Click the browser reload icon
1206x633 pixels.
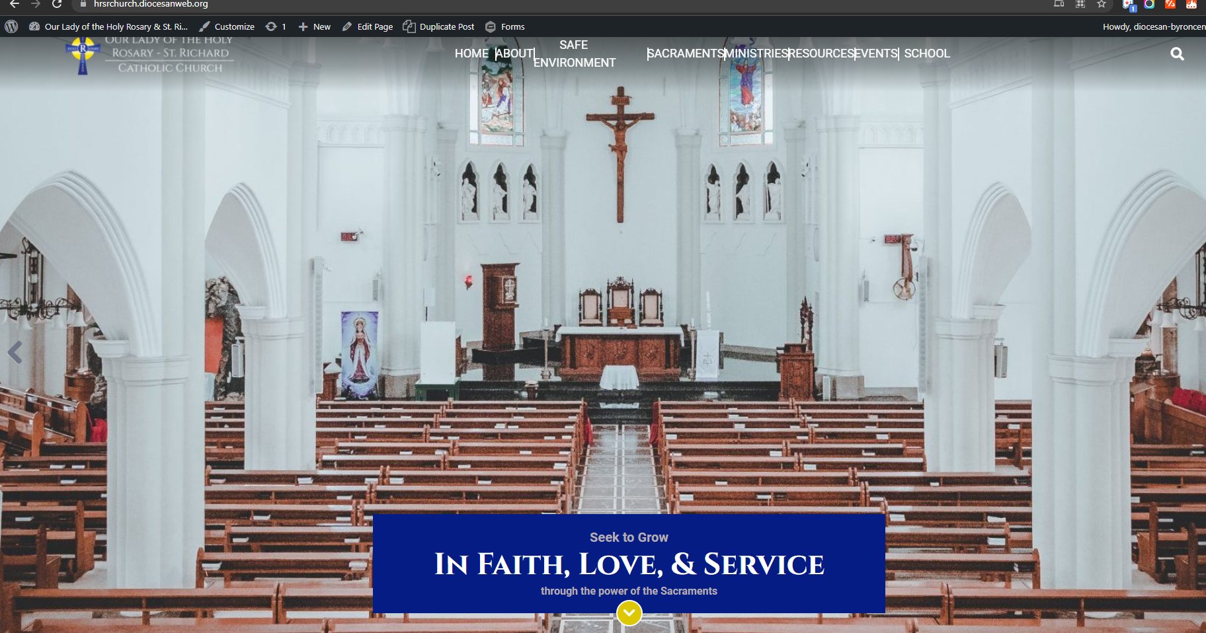[x=57, y=5]
